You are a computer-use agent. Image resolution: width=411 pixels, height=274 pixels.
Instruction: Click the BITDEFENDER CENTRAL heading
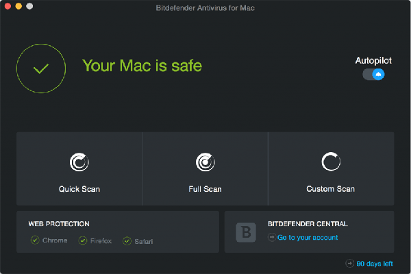click(308, 223)
